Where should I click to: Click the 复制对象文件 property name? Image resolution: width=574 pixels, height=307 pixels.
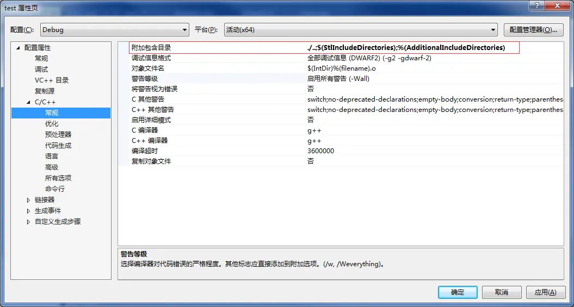tap(151, 161)
